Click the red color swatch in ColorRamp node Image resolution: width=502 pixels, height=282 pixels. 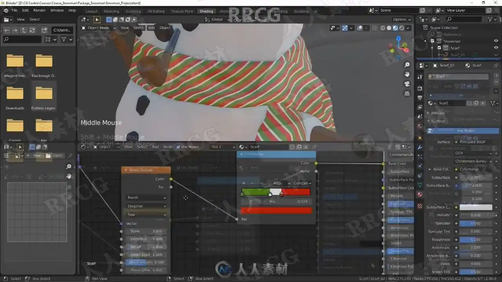click(276, 210)
